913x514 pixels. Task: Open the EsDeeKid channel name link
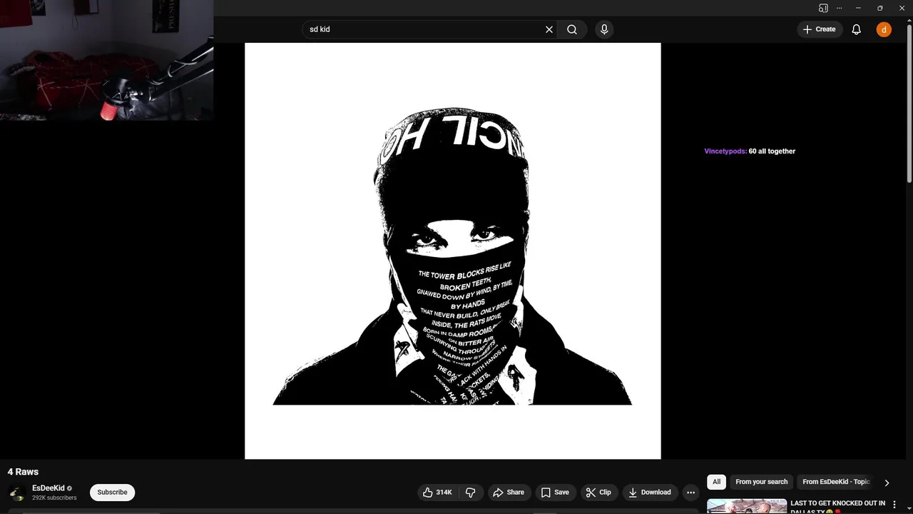[x=48, y=488]
